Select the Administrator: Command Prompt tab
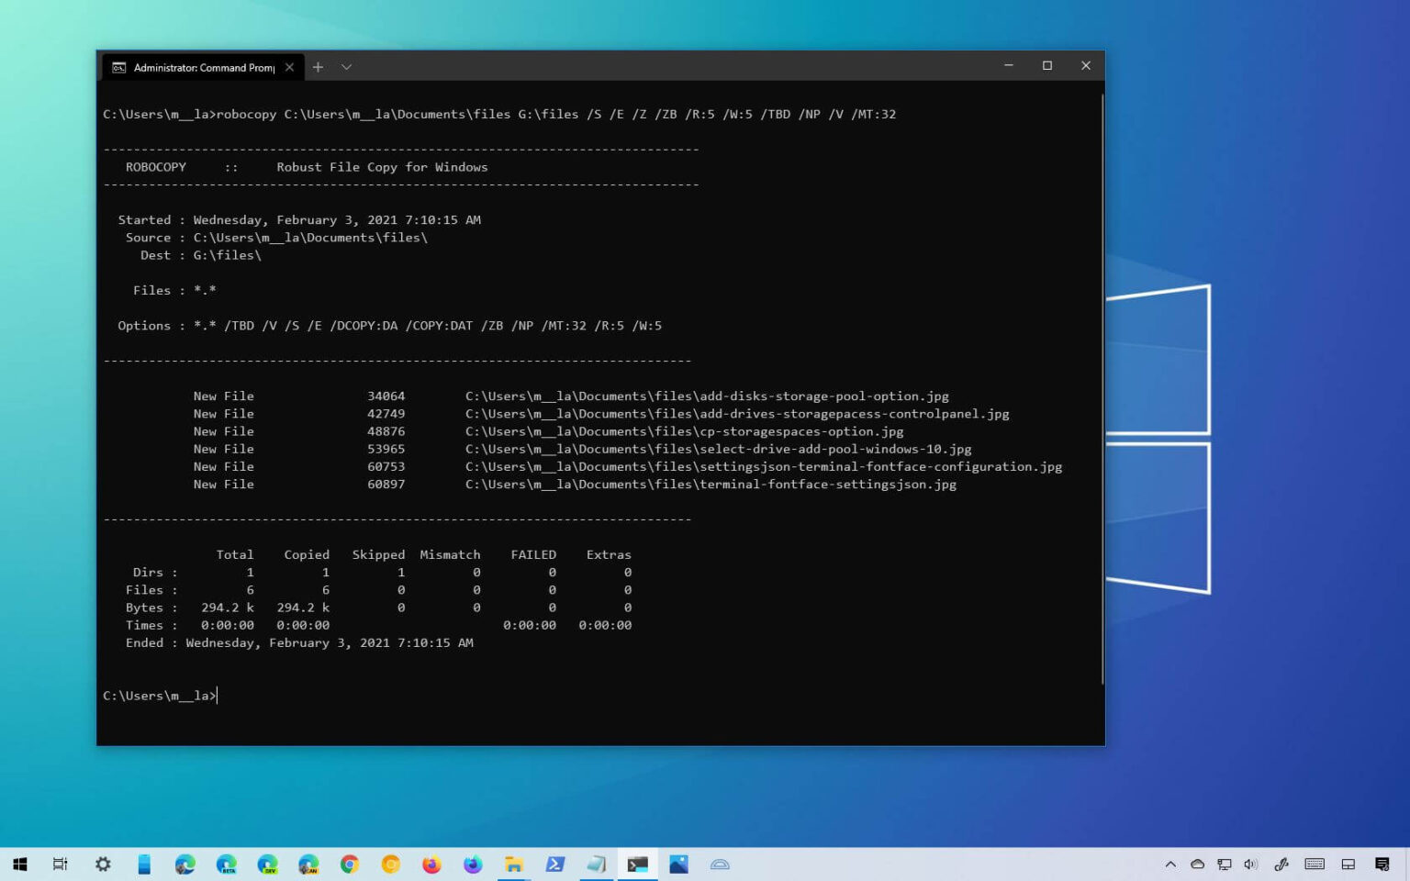1410x881 pixels. point(202,67)
